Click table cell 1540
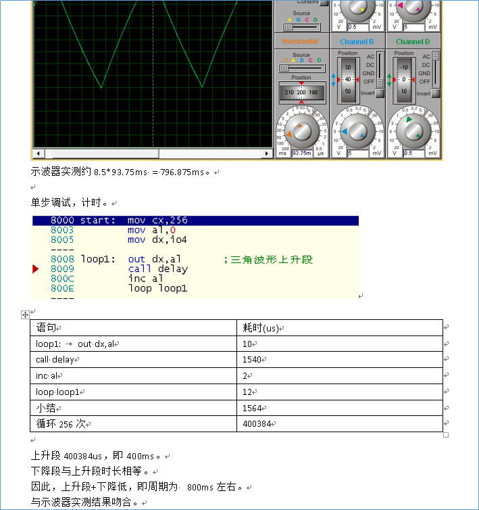This screenshot has width=479, height=510. tap(340, 359)
